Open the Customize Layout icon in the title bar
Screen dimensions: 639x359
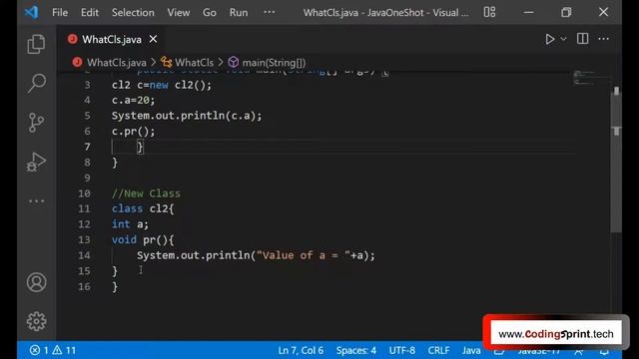[x=489, y=12]
